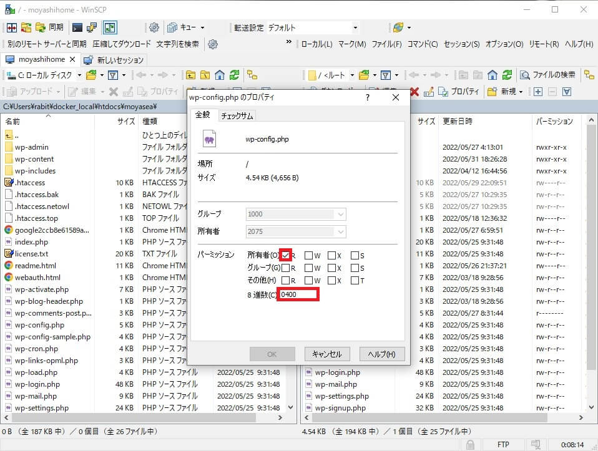The width and height of the screenshot is (598, 451).
Task: Open the 転送設定 デフォルト dropdown
Action: point(355,27)
